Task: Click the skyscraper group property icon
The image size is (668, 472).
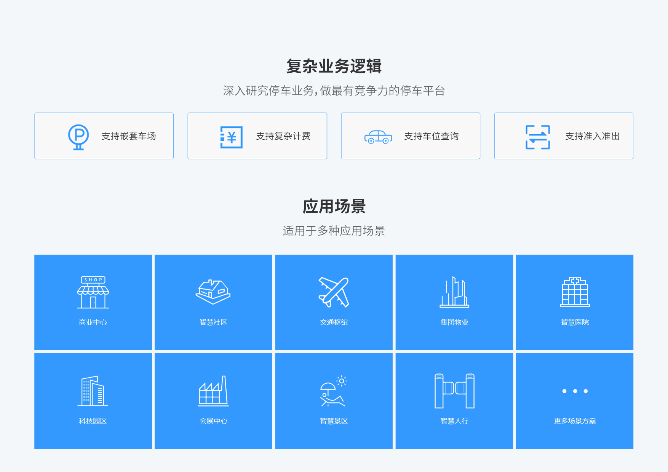Action: (x=454, y=292)
